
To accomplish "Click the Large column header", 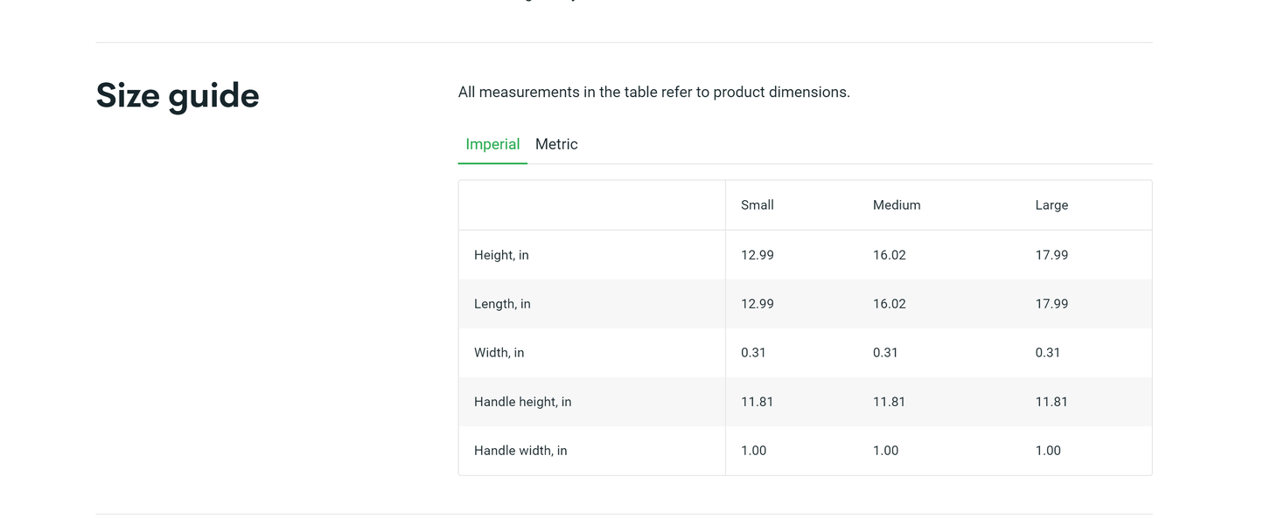I will [1051, 205].
